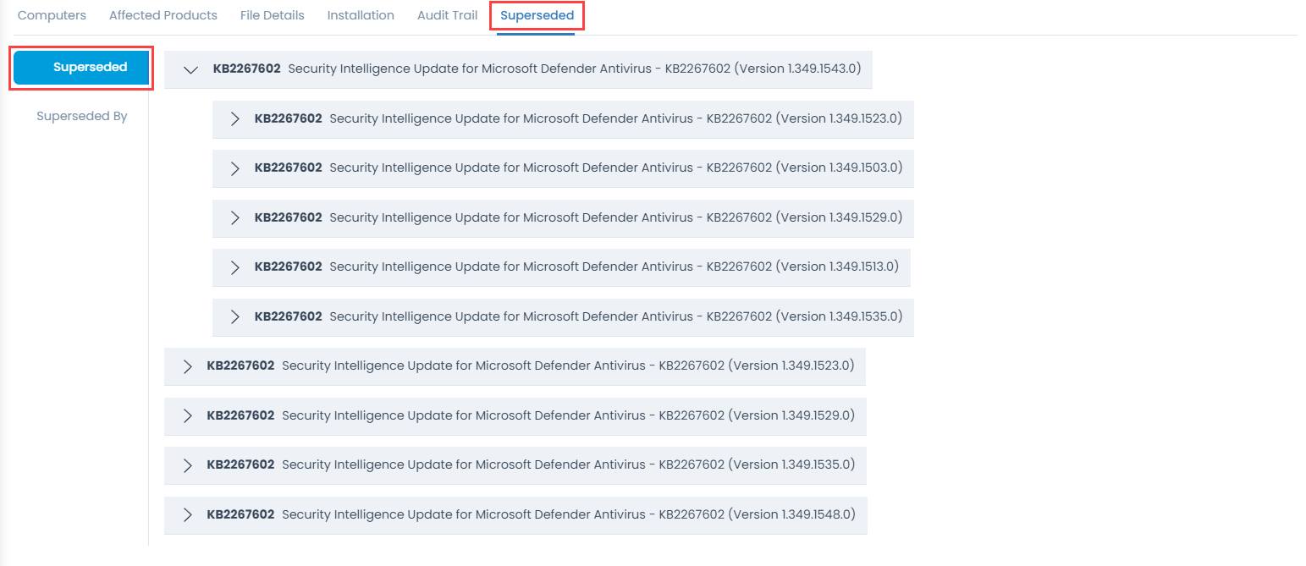1306x566 pixels.
Task: Go to the File Details tab
Action: pyautogui.click(x=273, y=15)
